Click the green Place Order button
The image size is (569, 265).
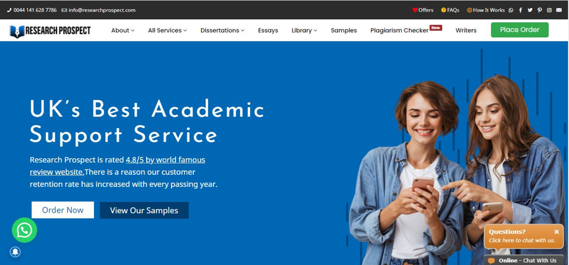click(519, 30)
